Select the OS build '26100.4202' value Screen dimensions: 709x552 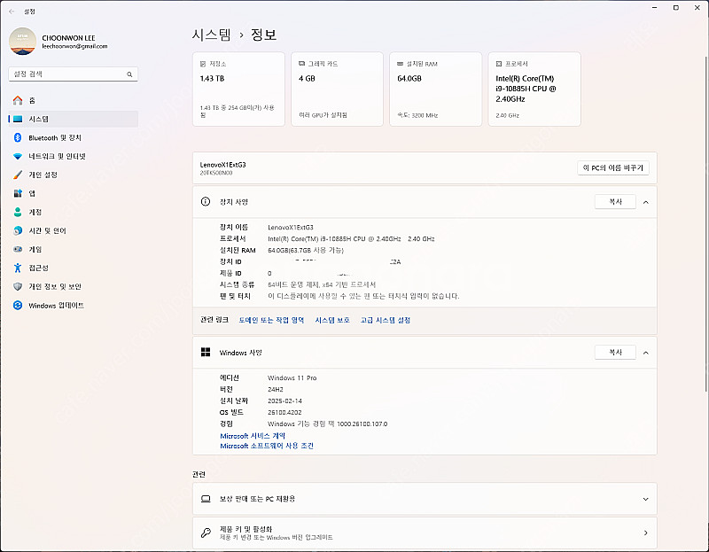tap(284, 412)
